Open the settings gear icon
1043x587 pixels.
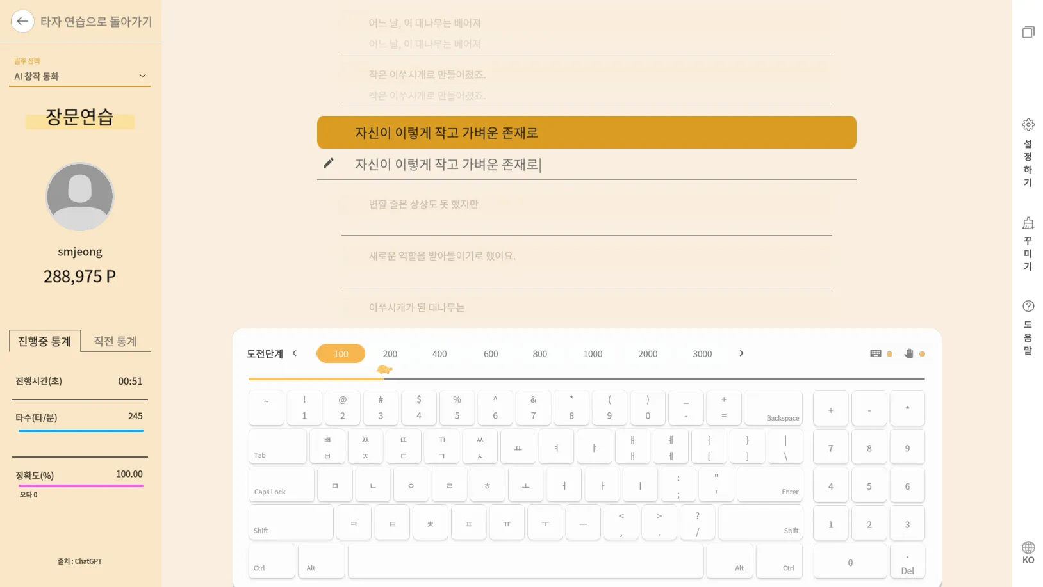tap(1028, 125)
